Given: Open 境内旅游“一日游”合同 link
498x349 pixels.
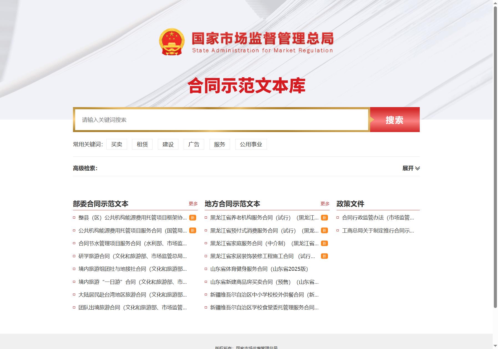Looking at the screenshot, I should [x=133, y=282].
